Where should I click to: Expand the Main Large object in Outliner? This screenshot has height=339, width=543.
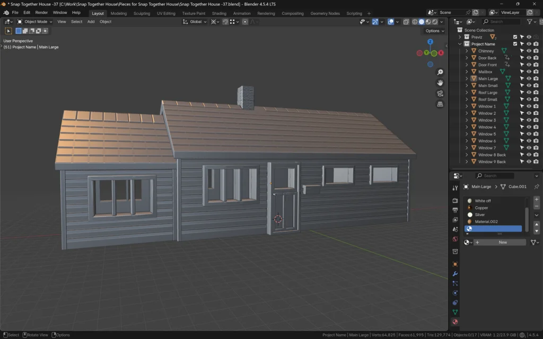point(467,78)
